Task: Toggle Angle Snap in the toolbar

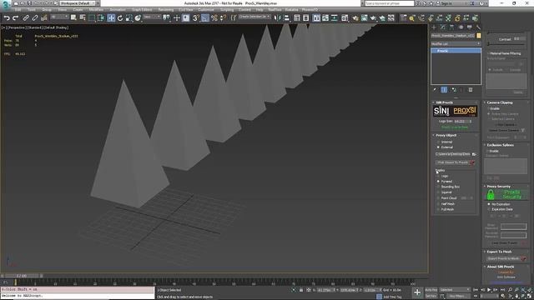Action: (x=205, y=17)
